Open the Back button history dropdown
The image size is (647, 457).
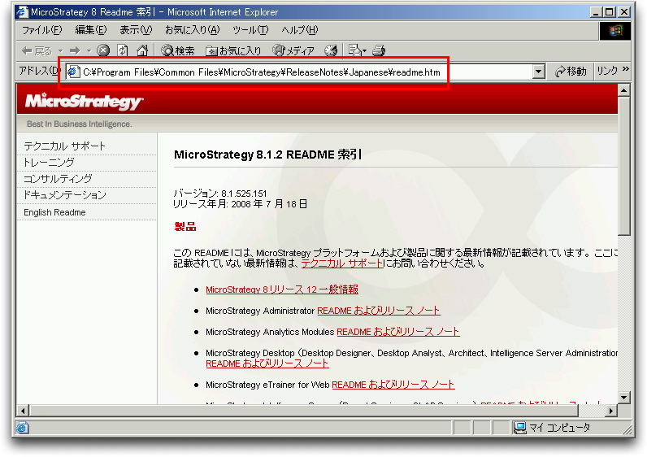pyautogui.click(x=61, y=50)
